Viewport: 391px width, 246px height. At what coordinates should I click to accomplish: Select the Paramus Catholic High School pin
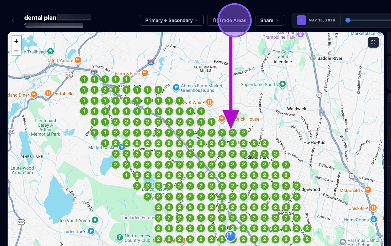coord(342,242)
